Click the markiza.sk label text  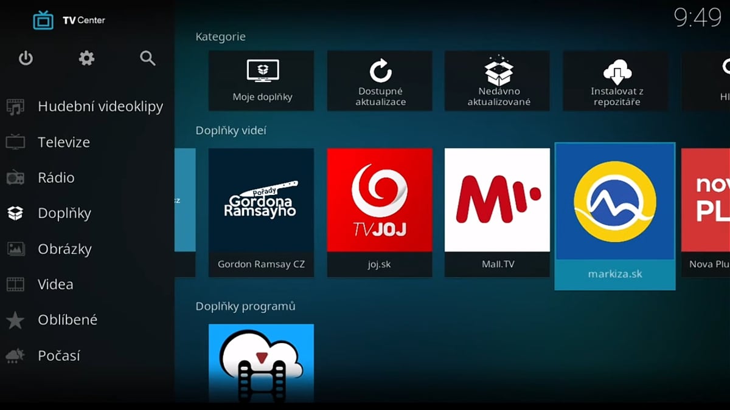click(615, 274)
